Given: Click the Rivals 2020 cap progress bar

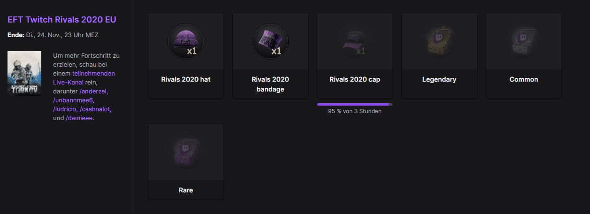Looking at the screenshot, I should (x=355, y=104).
